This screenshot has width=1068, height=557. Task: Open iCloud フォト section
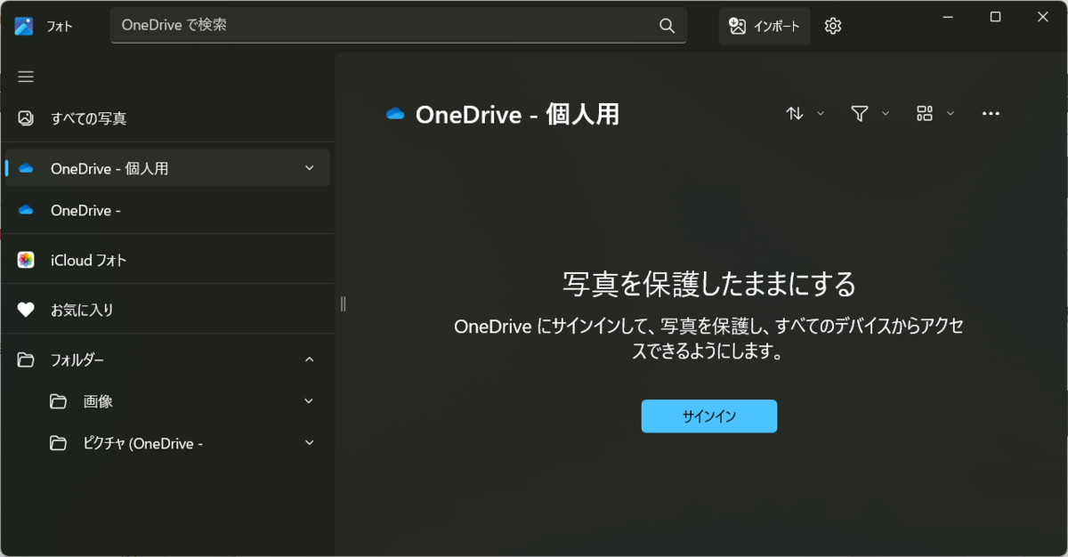(x=166, y=261)
